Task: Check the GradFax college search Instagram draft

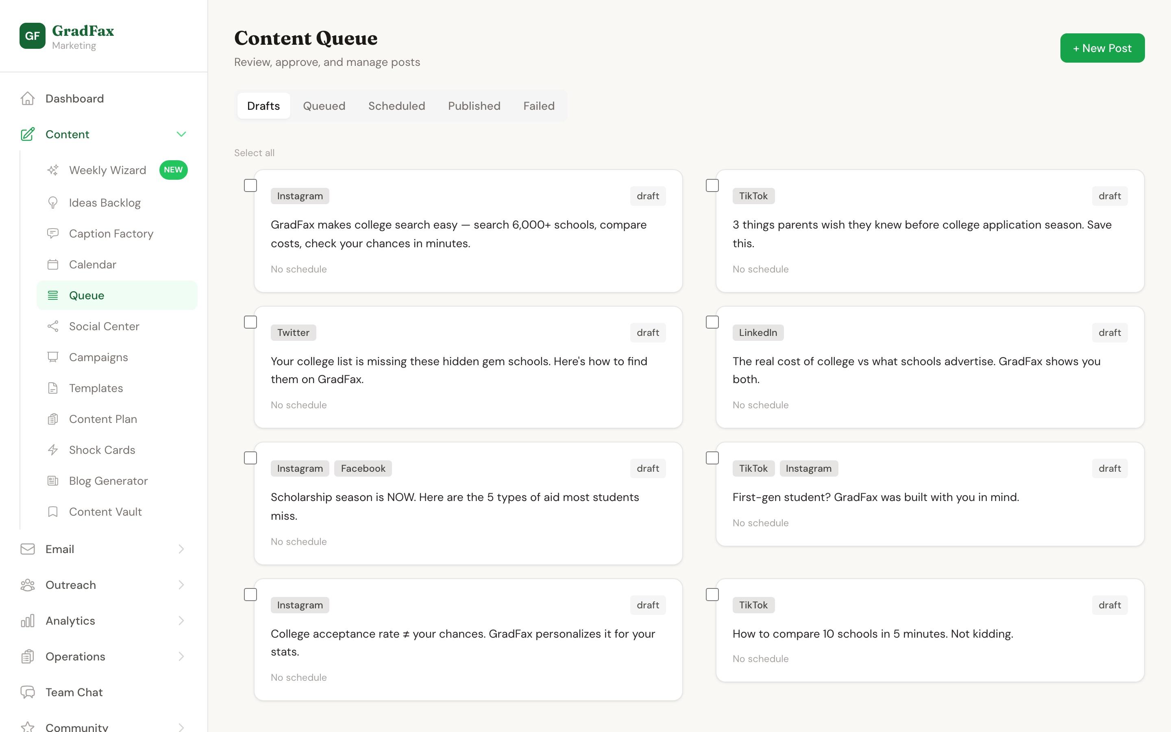Action: tap(250, 185)
